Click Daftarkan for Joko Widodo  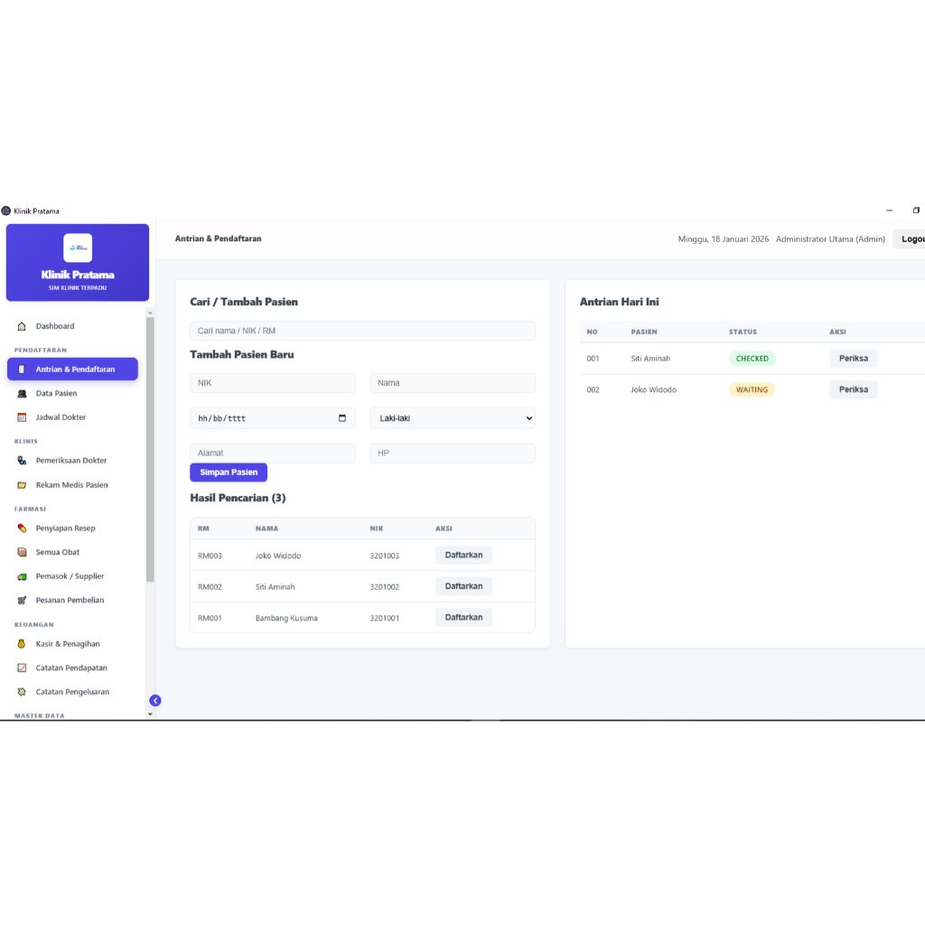tap(463, 556)
